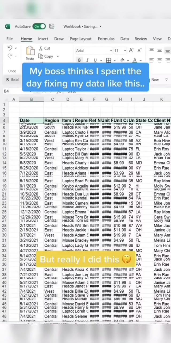Expand the Workbook title dropdown arrow

[x=100, y=27]
